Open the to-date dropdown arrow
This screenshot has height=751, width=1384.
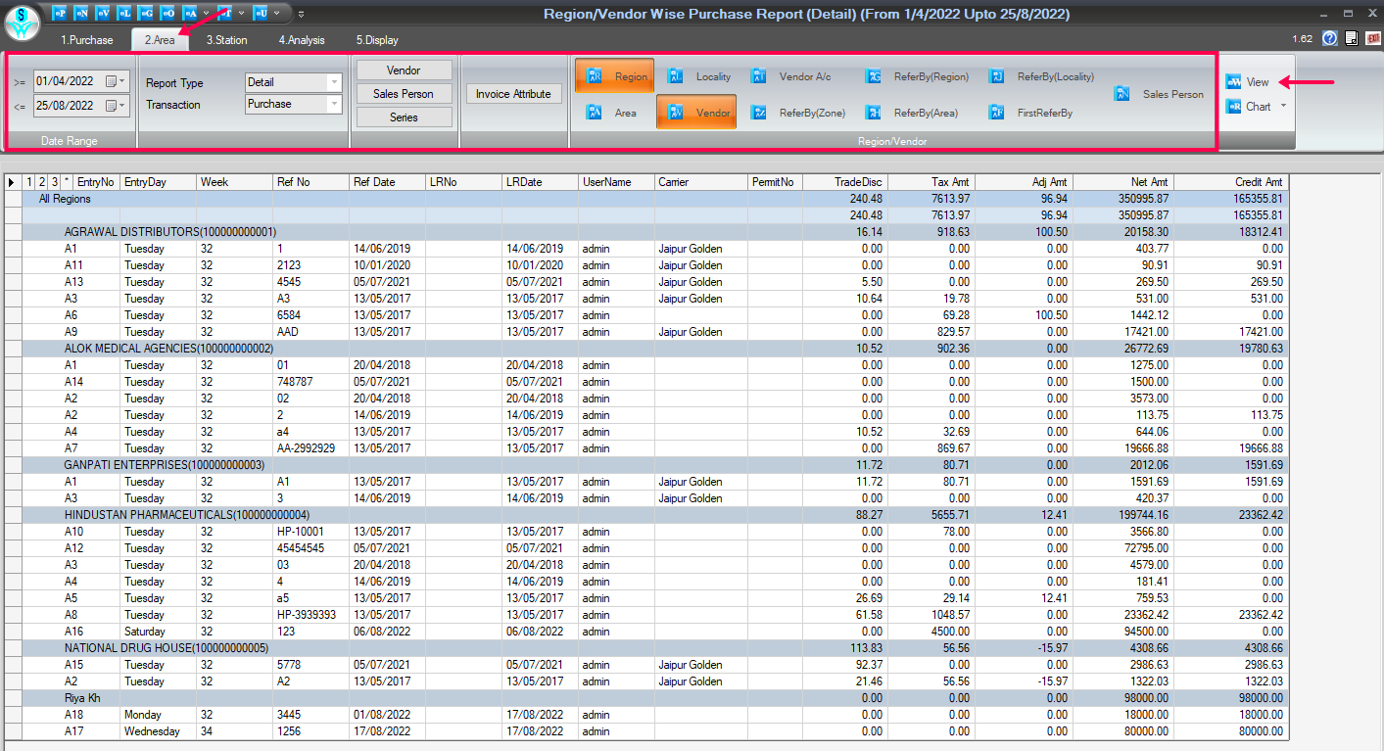[123, 106]
